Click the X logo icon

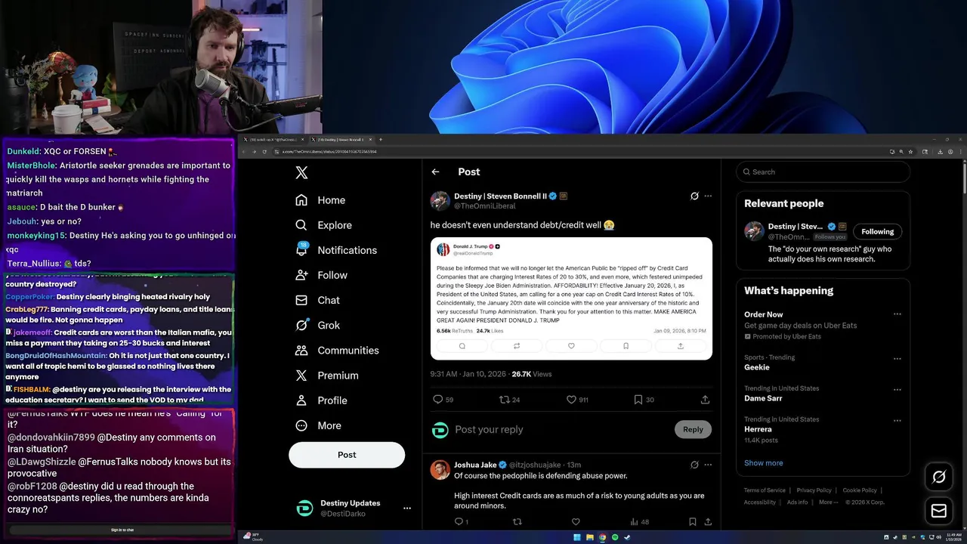click(301, 172)
